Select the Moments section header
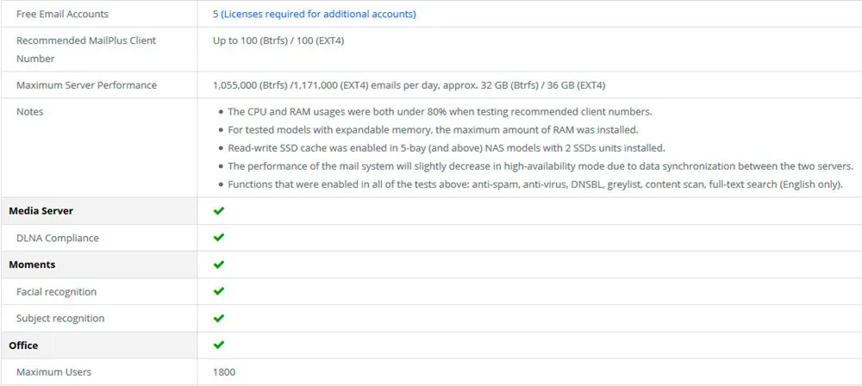Screen dimensions: 862x386 point(33,265)
